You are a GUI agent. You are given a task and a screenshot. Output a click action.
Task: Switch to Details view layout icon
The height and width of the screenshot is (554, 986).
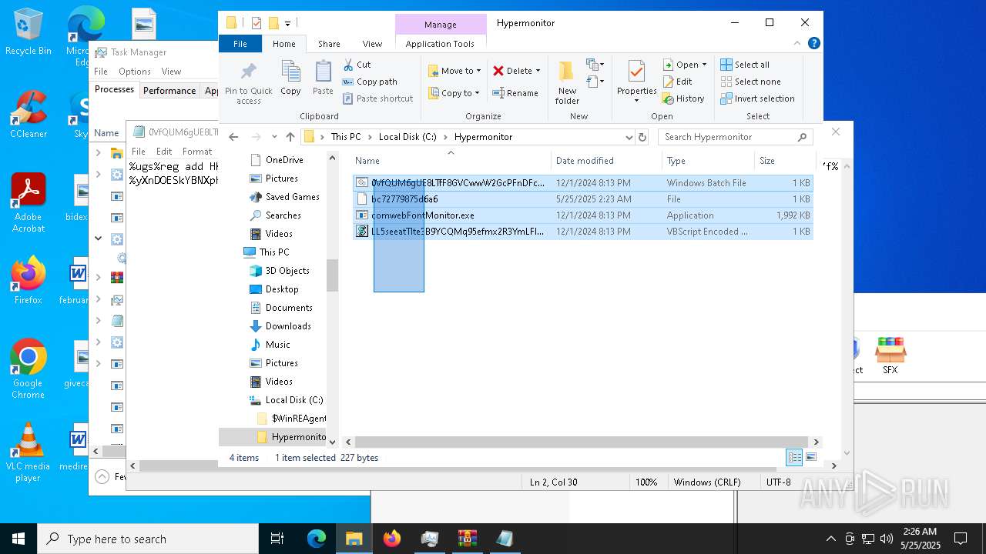(794, 457)
